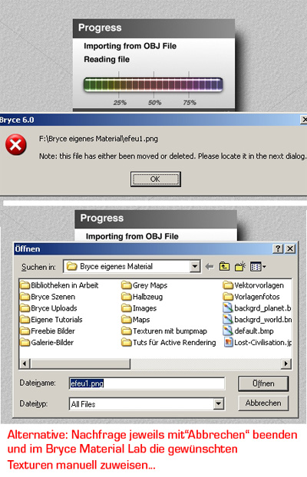The height and width of the screenshot is (477, 307).
Task: Click the right arrow of file list scrollbar
Action: (286, 364)
